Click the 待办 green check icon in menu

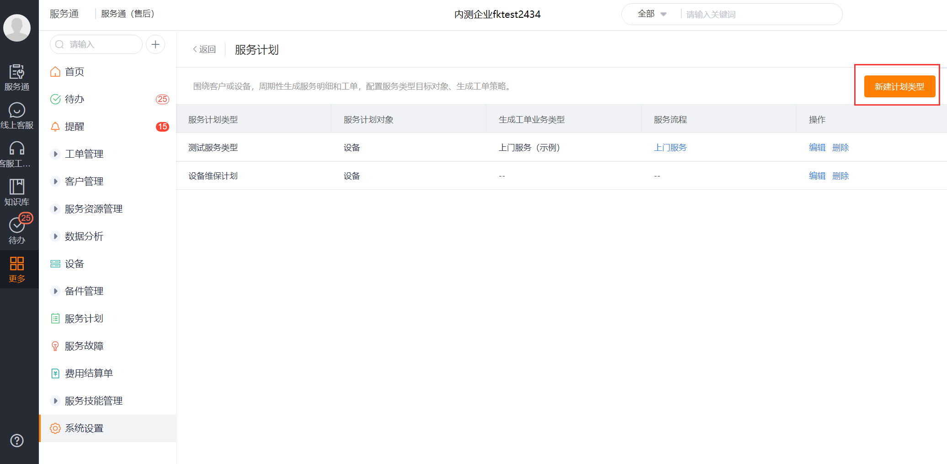click(55, 99)
